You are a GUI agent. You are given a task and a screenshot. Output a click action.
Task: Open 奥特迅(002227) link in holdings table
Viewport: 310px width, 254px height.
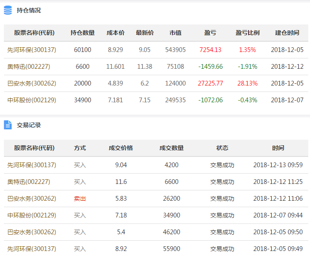29,67
